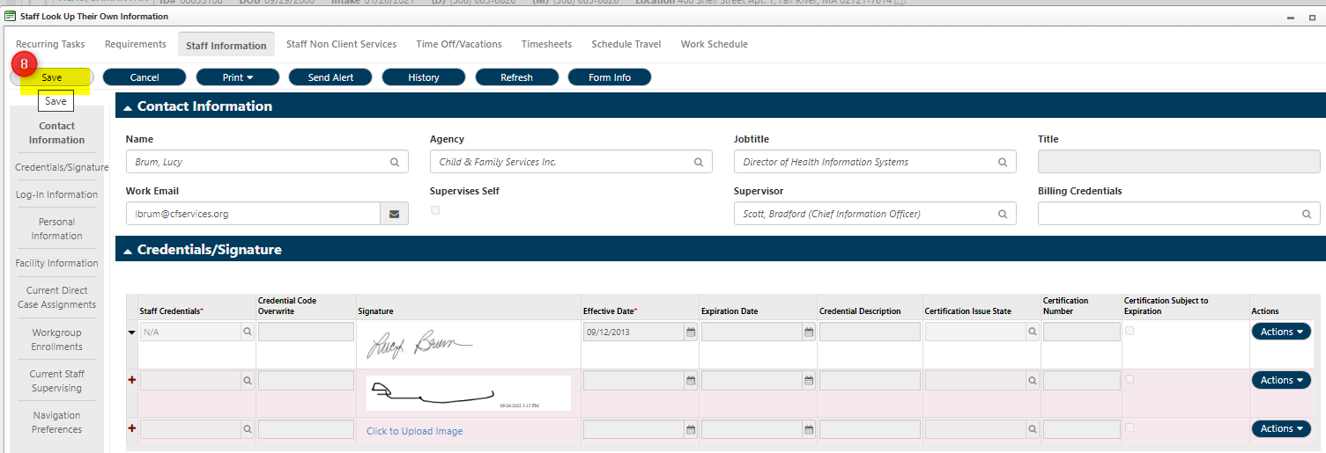
Task: Open Current Direct Case Assignments in sidebar
Action: coord(56,297)
